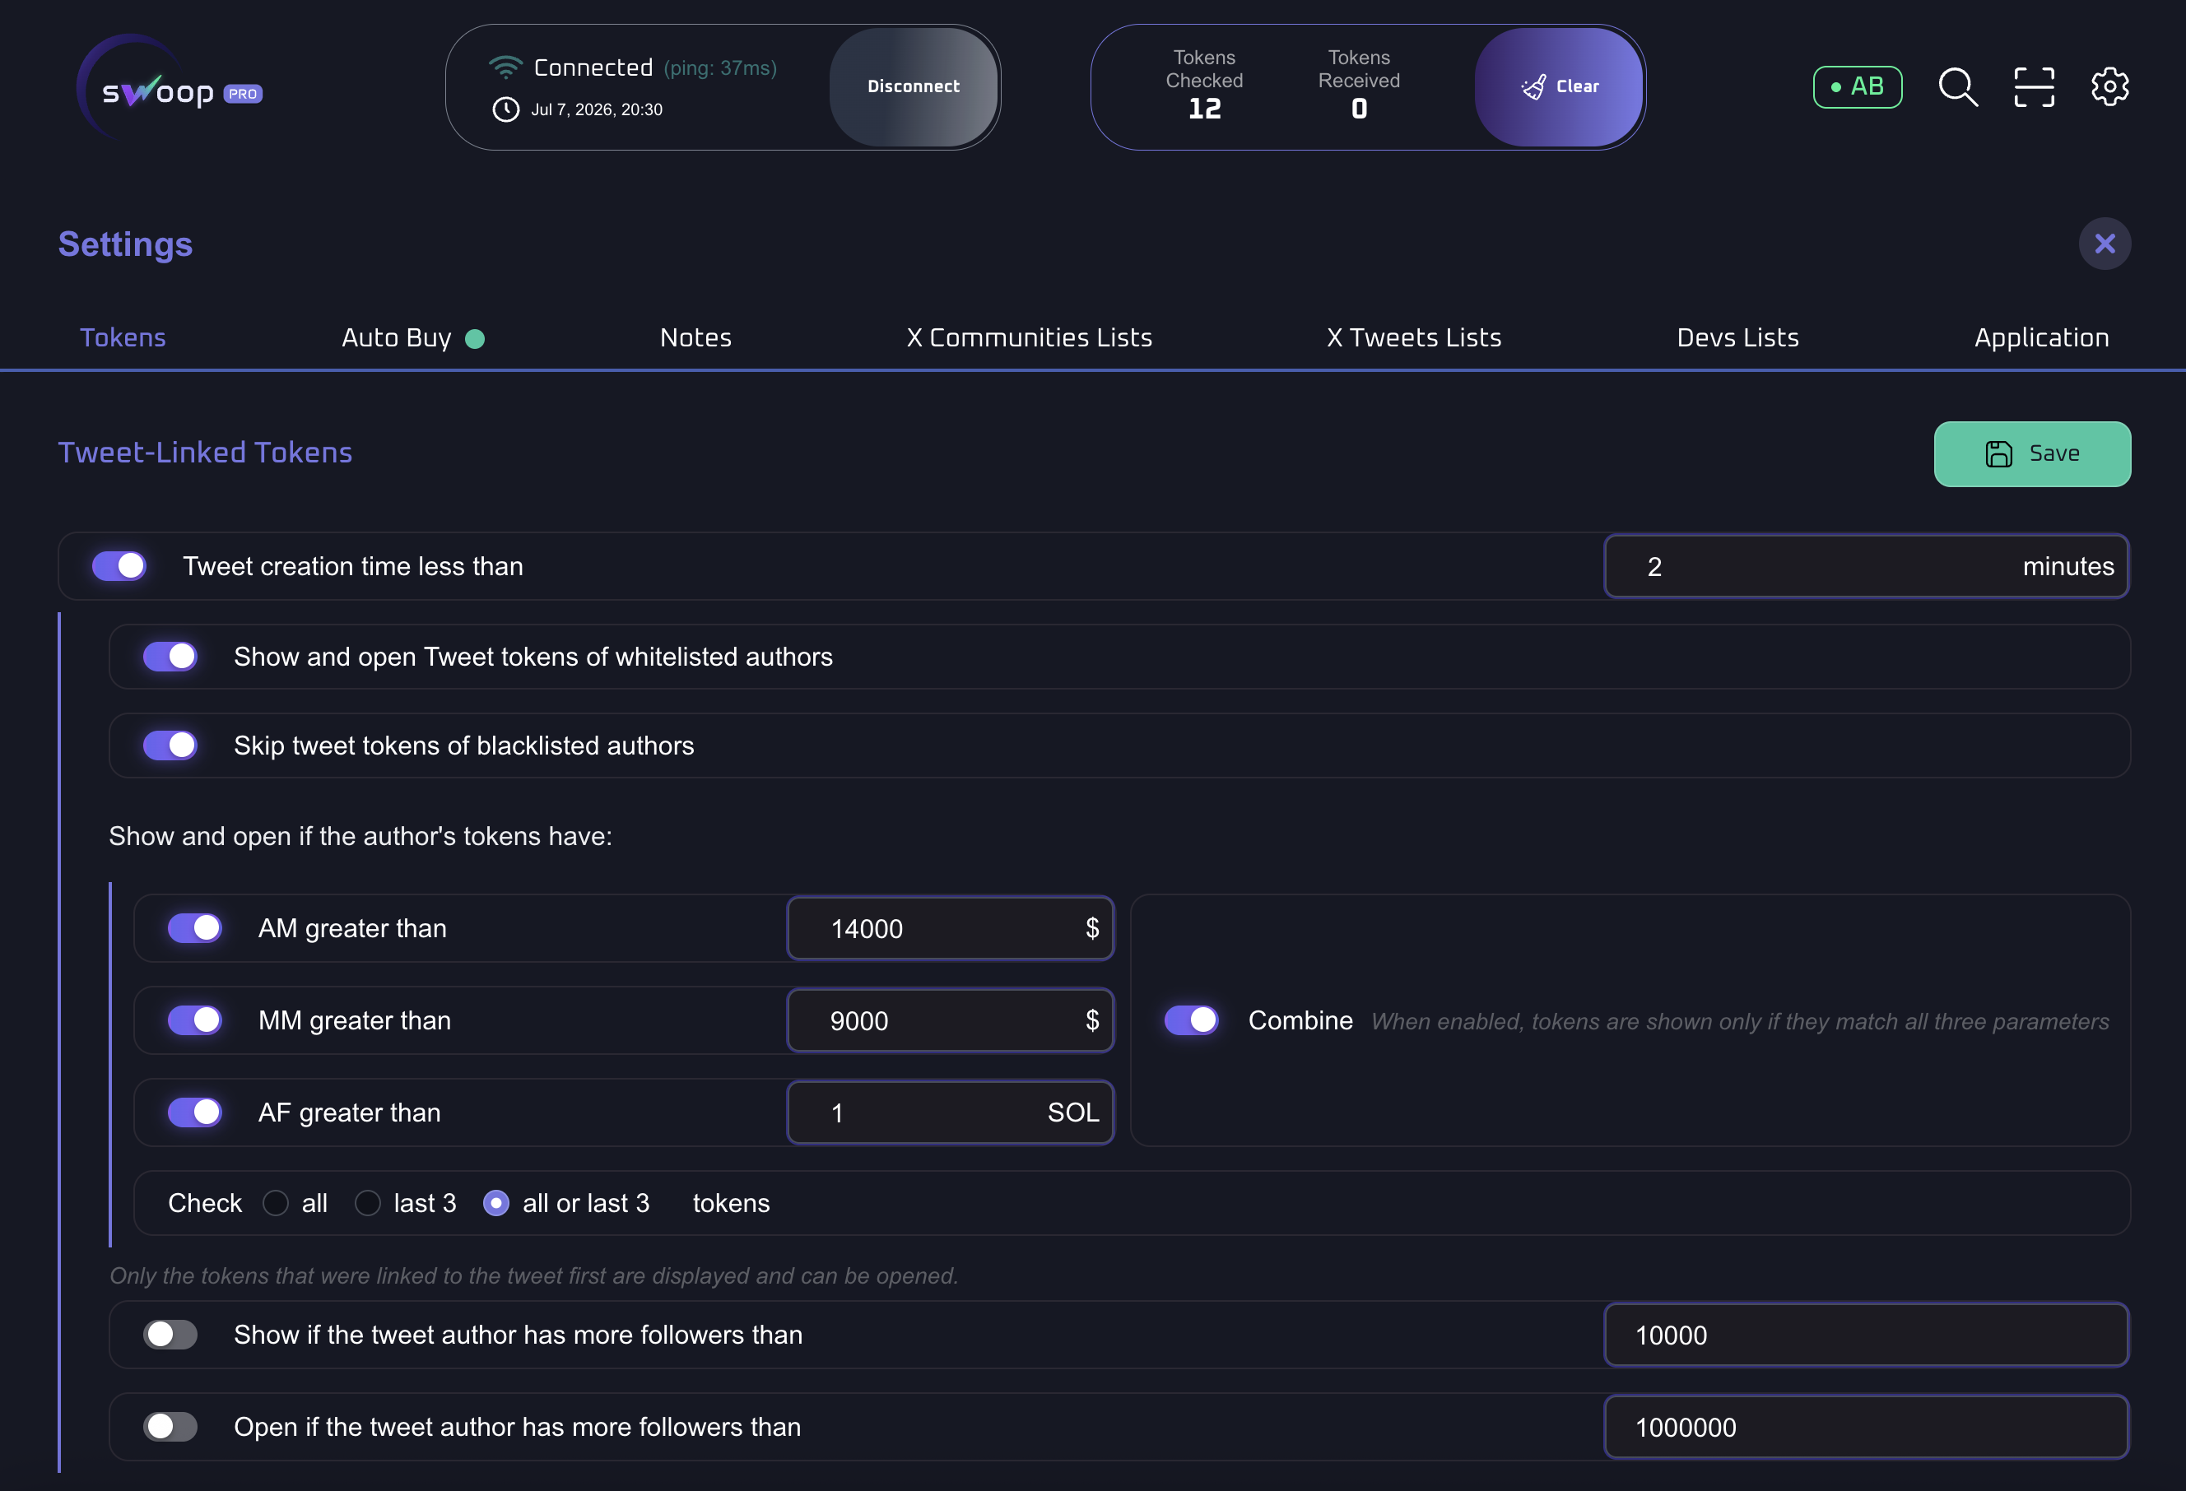Open the settings gear icon
2186x1491 pixels.
coord(2109,87)
